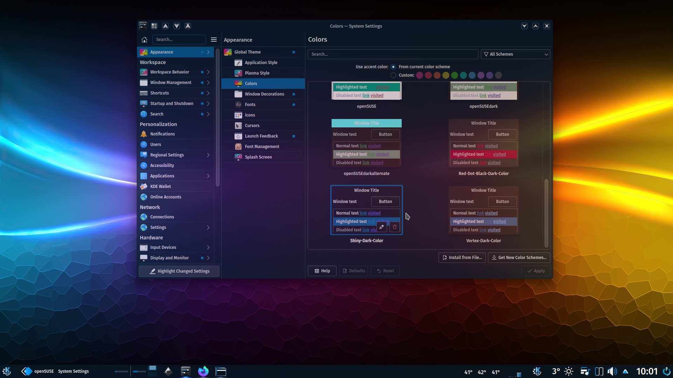This screenshot has width=673, height=378.
Task: Open Global Theme settings
Action: coord(263,52)
